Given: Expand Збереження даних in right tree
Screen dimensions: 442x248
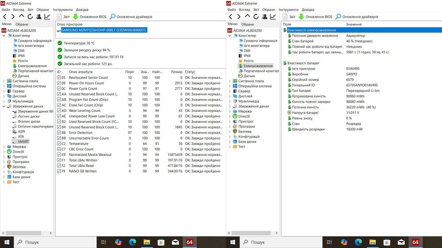Looking at the screenshot, I should (x=230, y=106).
